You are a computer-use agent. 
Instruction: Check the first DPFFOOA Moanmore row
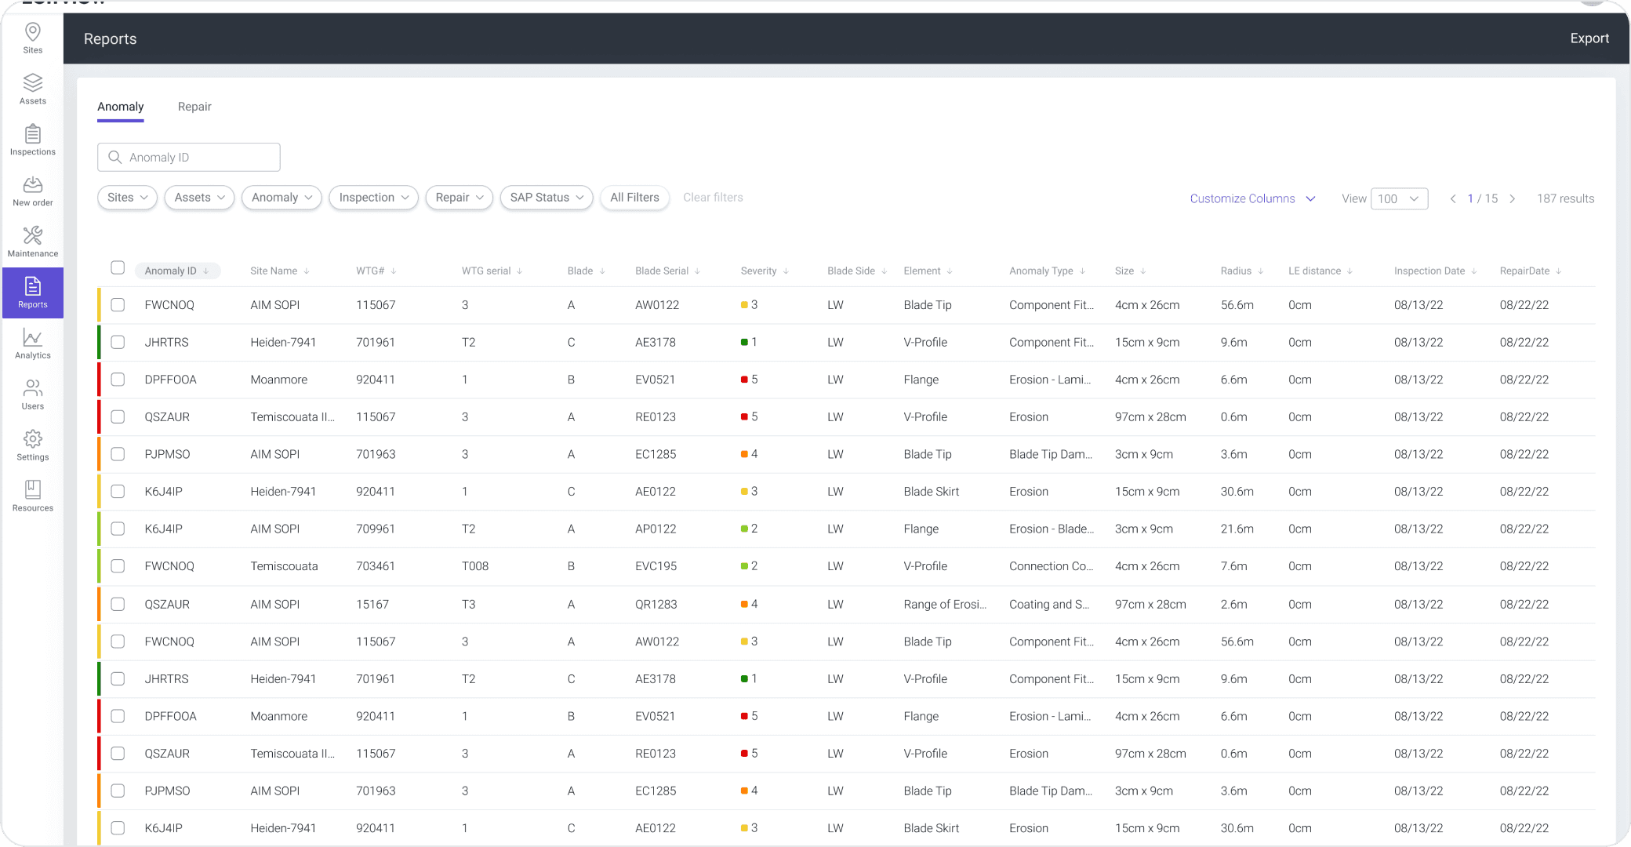(118, 380)
